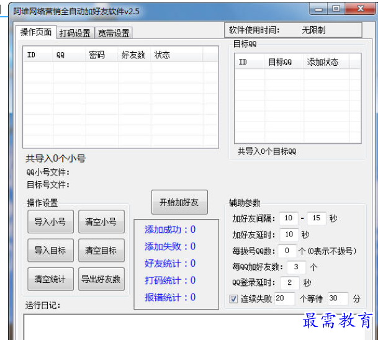Click the 添加失败：0 statistic
This screenshot has width=378, height=340.
coord(170,246)
